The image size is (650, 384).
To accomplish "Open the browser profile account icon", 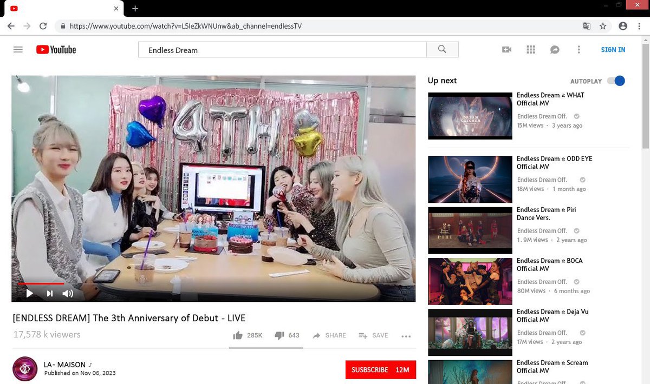I will pyautogui.click(x=623, y=26).
